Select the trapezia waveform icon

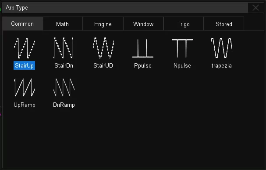(222, 48)
